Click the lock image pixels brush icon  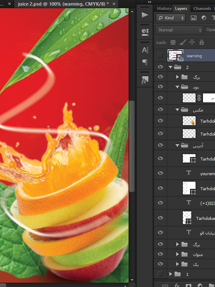point(183,42)
